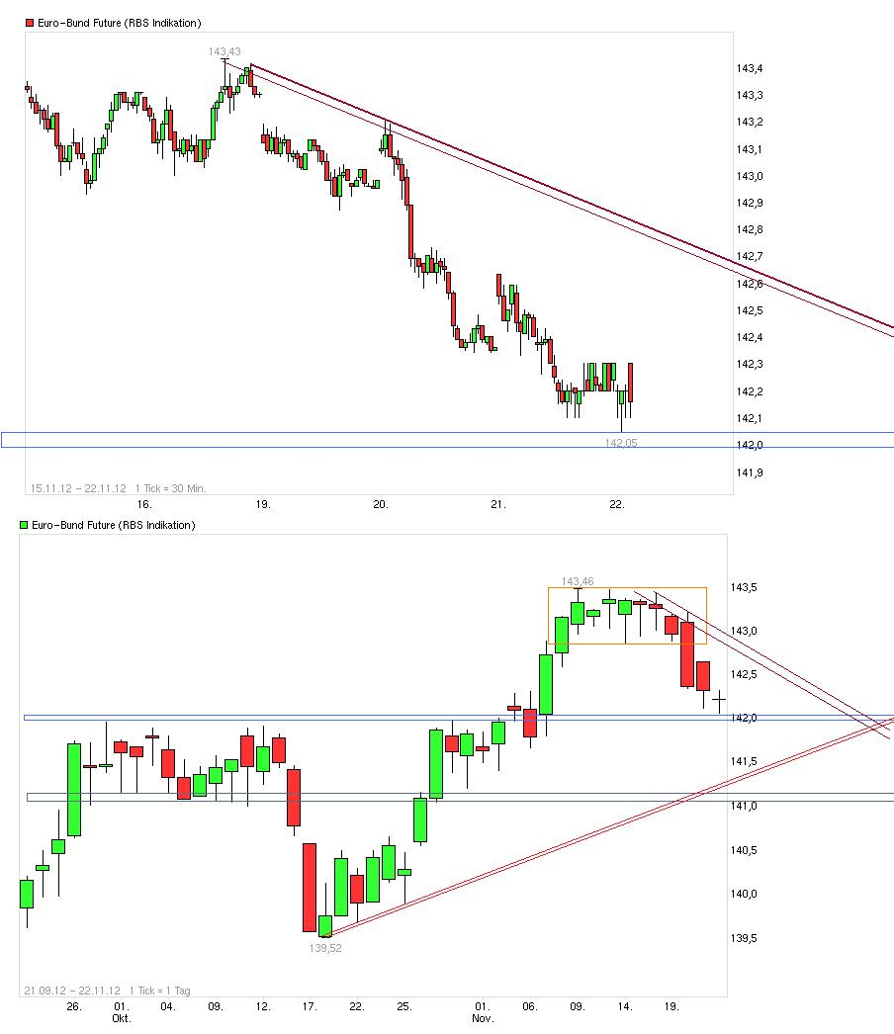Select the 139,5 price axis label

pyautogui.click(x=744, y=938)
